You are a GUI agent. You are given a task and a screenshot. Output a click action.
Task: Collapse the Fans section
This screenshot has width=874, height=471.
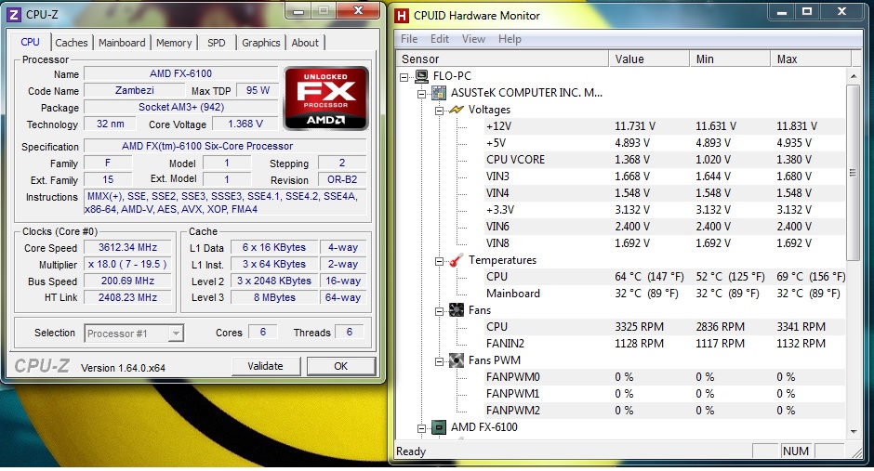coord(439,310)
